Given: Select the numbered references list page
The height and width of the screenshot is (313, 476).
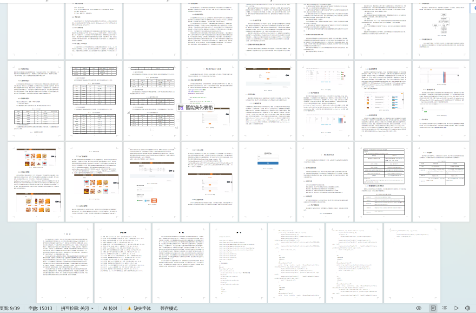Looking at the screenshot, I should coord(123,263).
